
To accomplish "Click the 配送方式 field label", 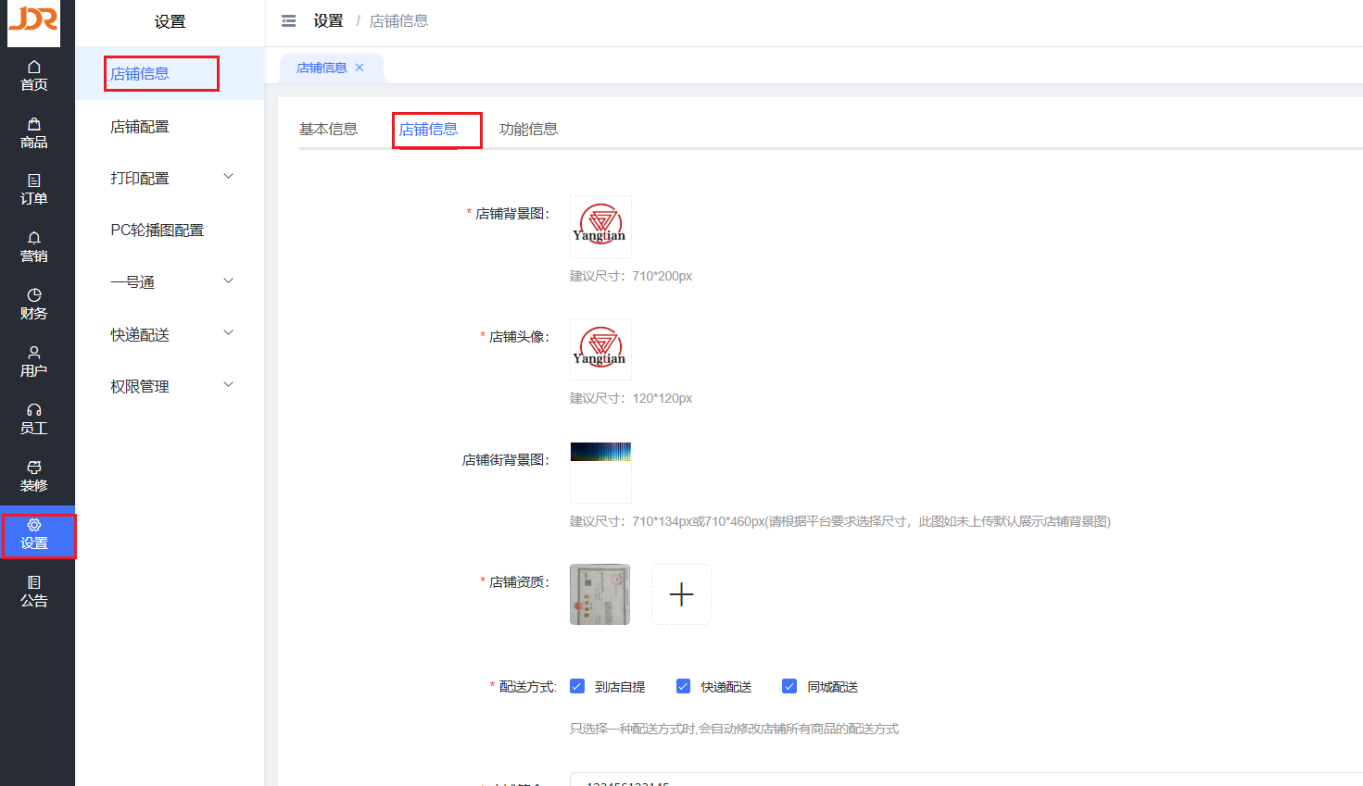I will (x=527, y=686).
